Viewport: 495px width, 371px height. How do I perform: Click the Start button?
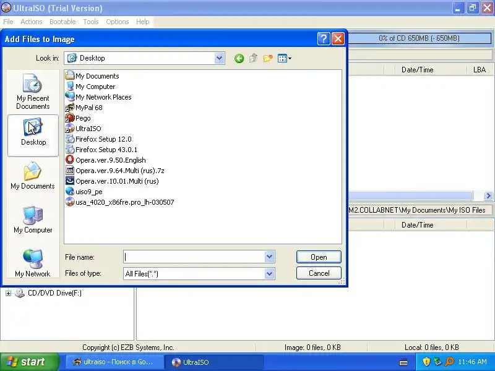tap(29, 362)
